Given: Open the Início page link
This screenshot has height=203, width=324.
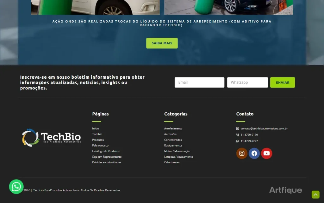Looking at the screenshot, I should point(96,129).
